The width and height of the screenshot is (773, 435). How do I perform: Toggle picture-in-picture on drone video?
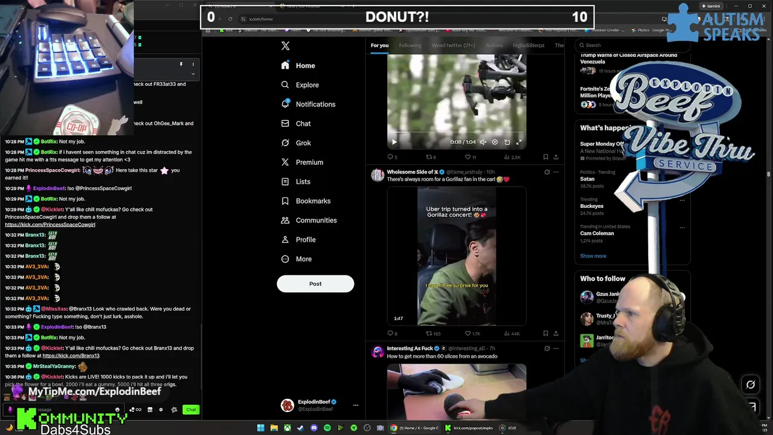507,142
